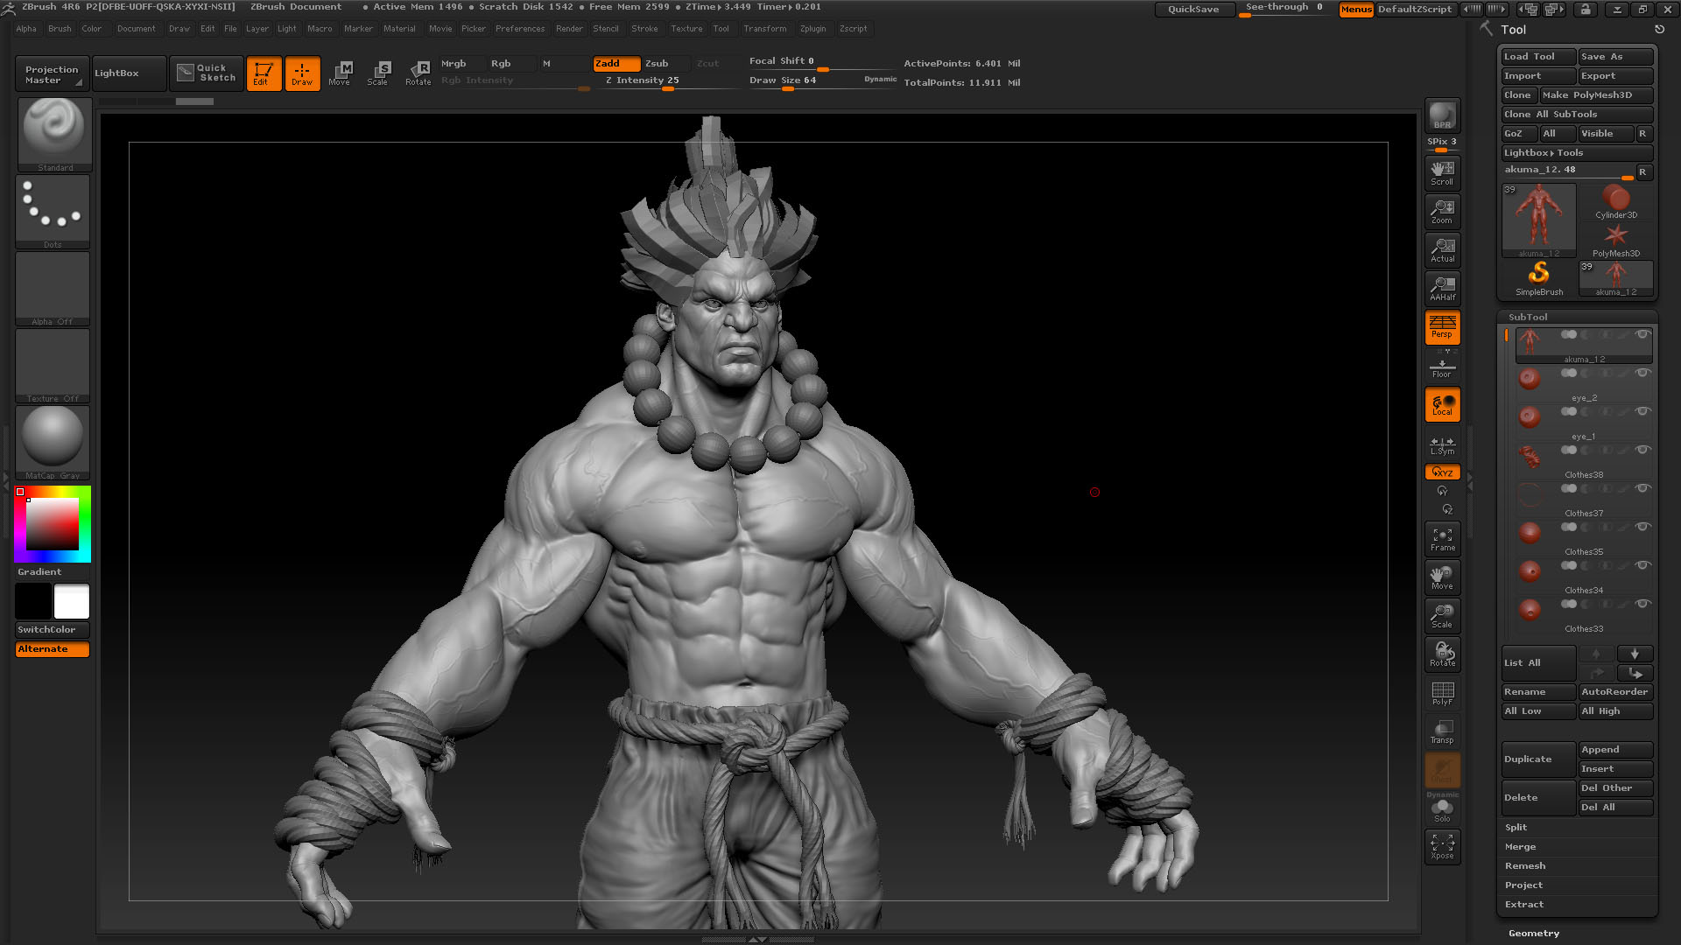Adjust the Z Intensity slider
This screenshot has width=1681, height=945.
[x=665, y=80]
